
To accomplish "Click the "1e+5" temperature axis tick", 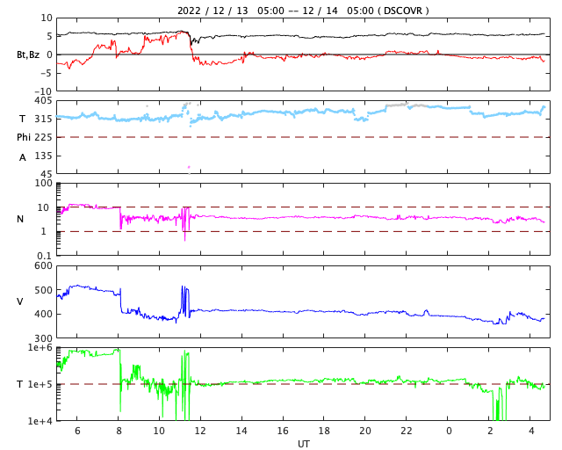I will (40, 384).
